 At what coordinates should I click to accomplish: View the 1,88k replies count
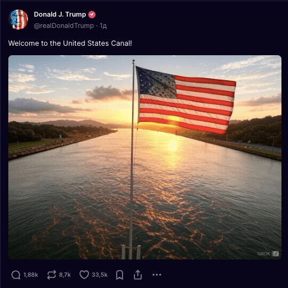[x=30, y=275]
